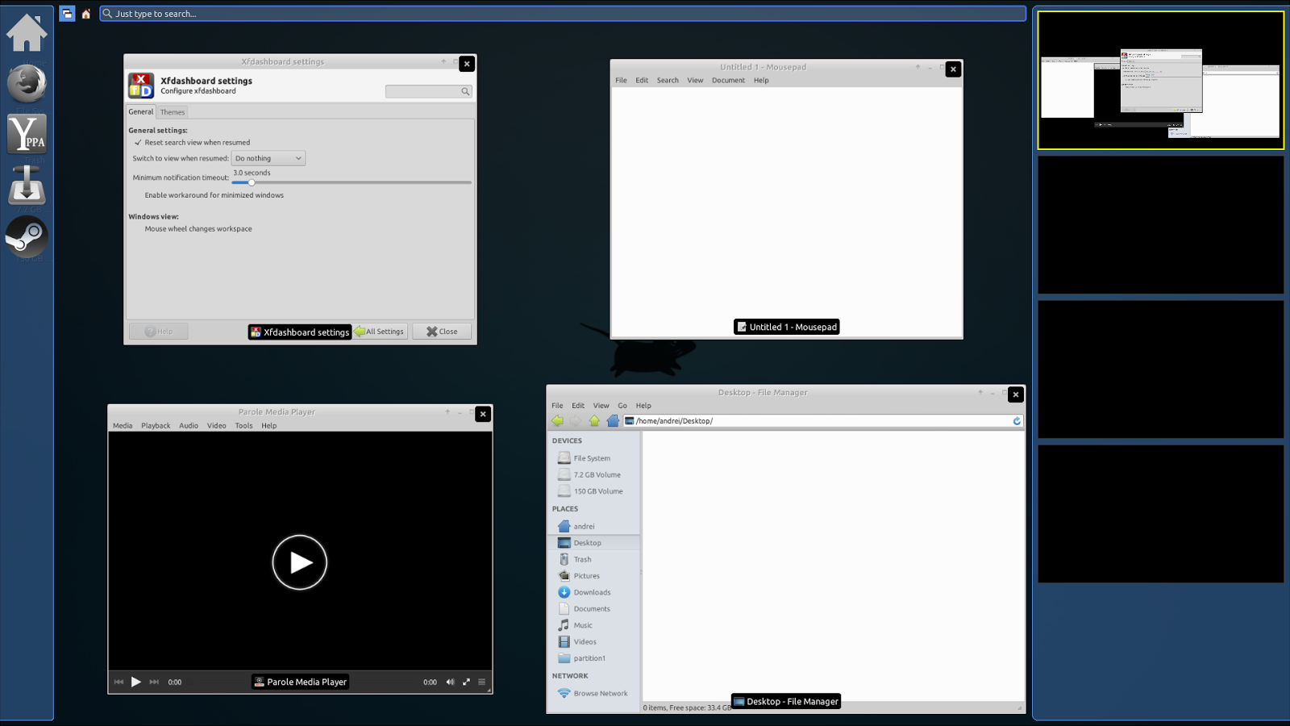The height and width of the screenshot is (726, 1290).
Task: Enable Mouse wheel changes workspace
Action: point(137,228)
